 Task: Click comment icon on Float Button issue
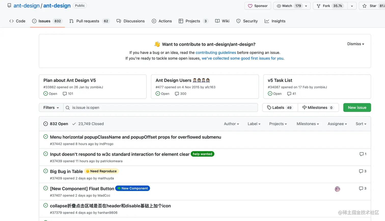[361, 188]
